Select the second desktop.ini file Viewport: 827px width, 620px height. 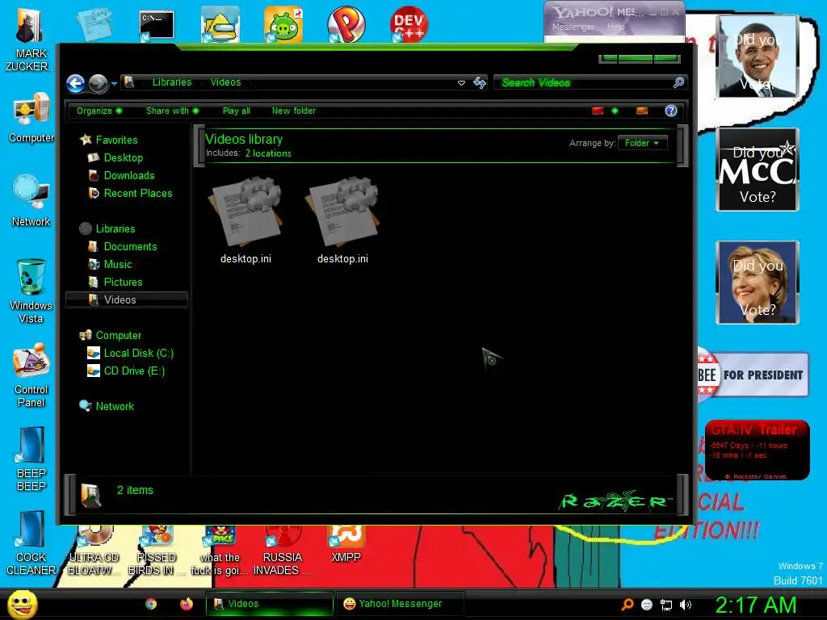pyautogui.click(x=342, y=221)
